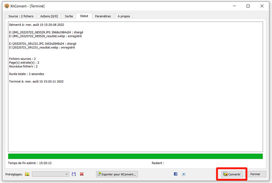Switch to Source : 2 fichiers tab
This screenshot has height=183, width=272.
21,16
